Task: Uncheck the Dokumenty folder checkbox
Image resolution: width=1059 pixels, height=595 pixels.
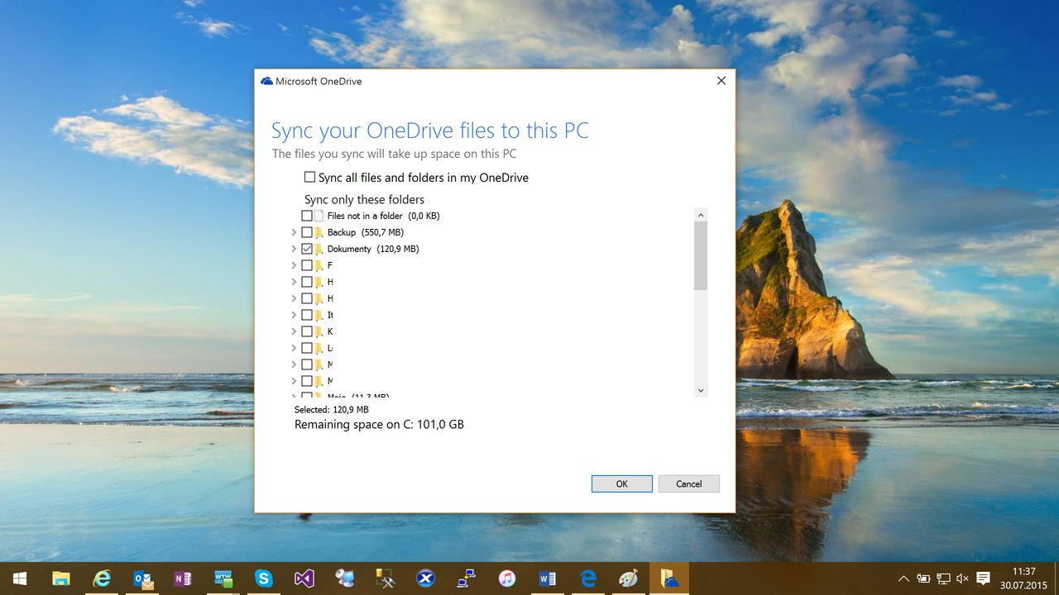Action: 307,249
